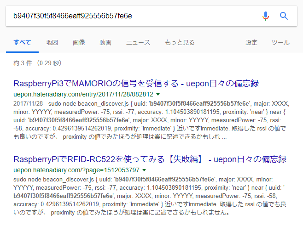Select the すべて tab
Screen dimensions: 303x226
tap(22, 43)
